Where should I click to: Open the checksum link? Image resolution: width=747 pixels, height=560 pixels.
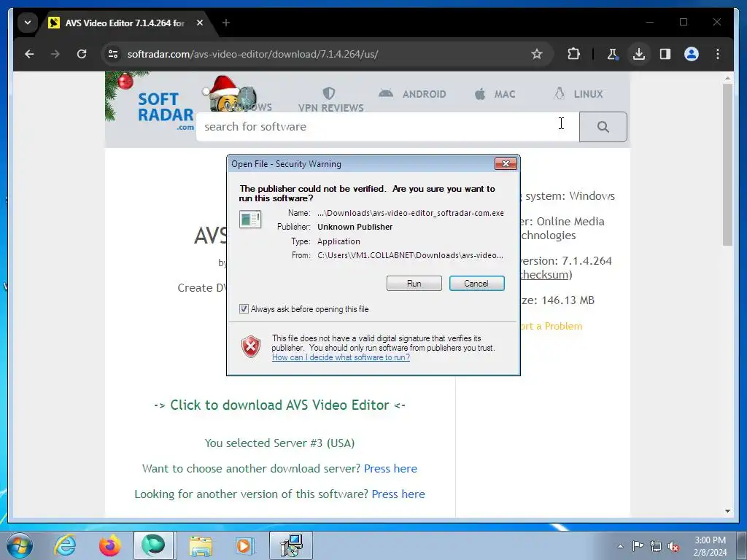pyautogui.click(x=543, y=275)
